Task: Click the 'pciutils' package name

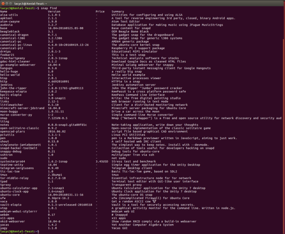Action: click(7, 135)
